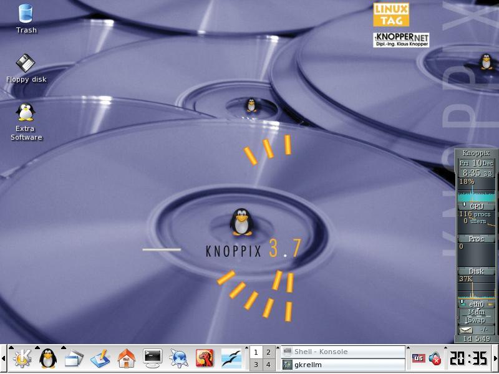The height and width of the screenshot is (374, 499).
Task: Click the muted volume mixer tray icon
Action: click(x=435, y=359)
